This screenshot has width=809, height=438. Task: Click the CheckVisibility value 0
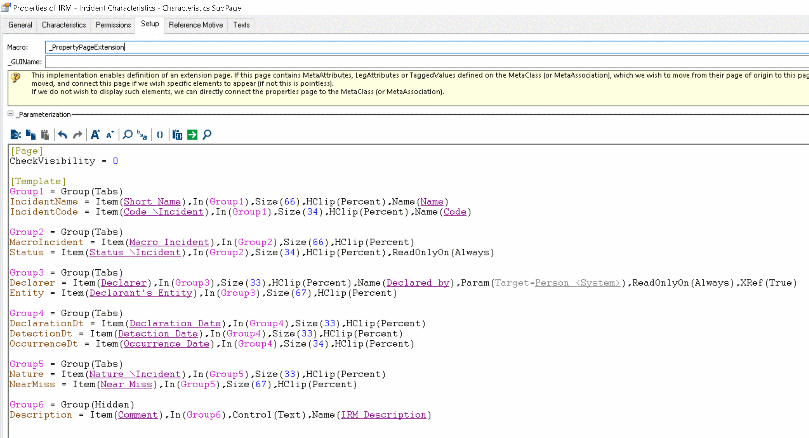pos(115,161)
